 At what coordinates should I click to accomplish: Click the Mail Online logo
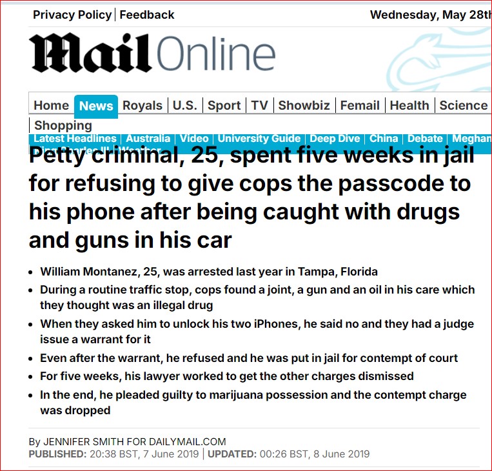152,54
